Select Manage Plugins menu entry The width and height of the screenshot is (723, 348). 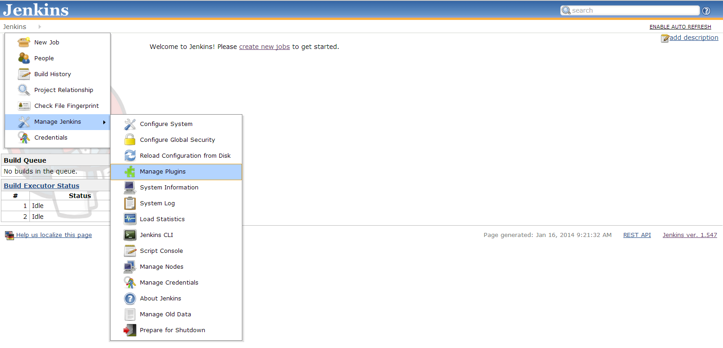[176, 171]
